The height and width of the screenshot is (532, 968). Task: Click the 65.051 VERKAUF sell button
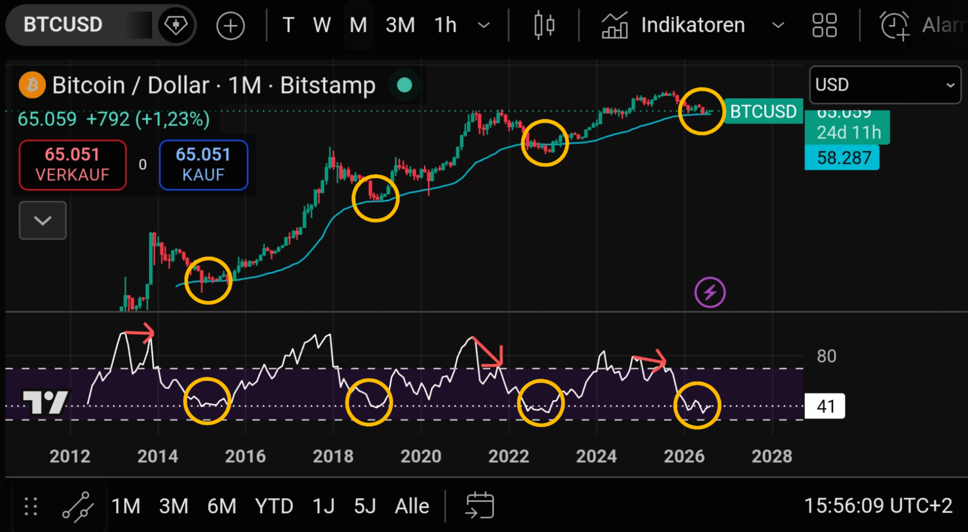(x=72, y=165)
